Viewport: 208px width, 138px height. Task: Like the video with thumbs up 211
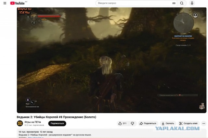coord(123,123)
